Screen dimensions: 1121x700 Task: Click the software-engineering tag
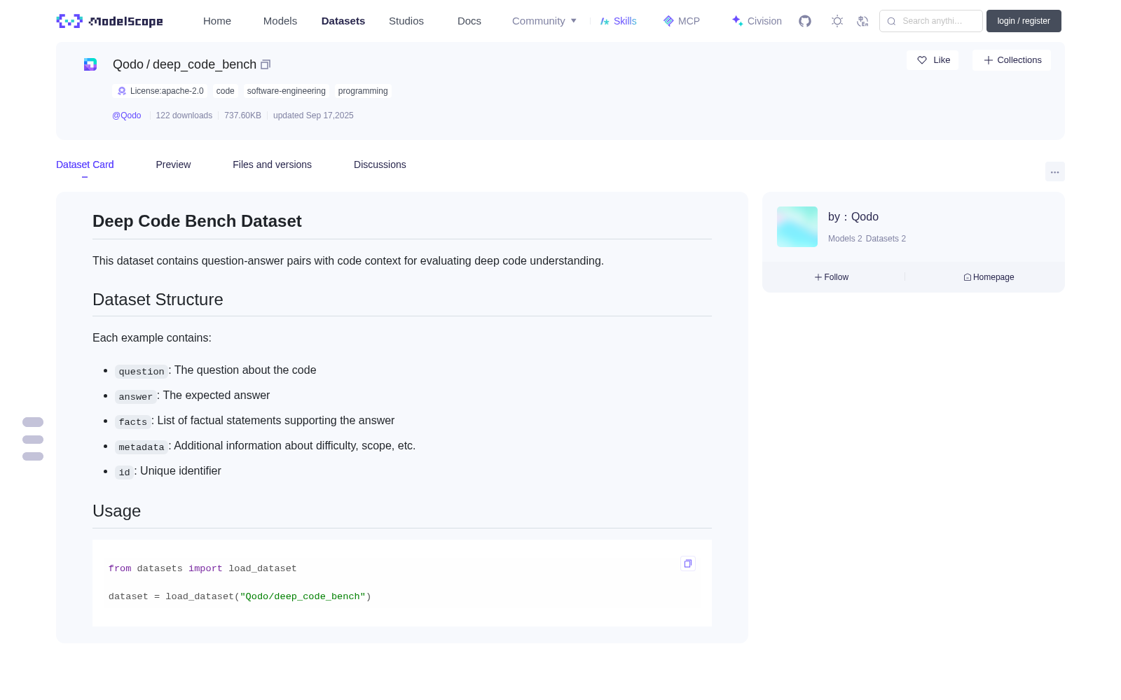pyautogui.click(x=287, y=91)
